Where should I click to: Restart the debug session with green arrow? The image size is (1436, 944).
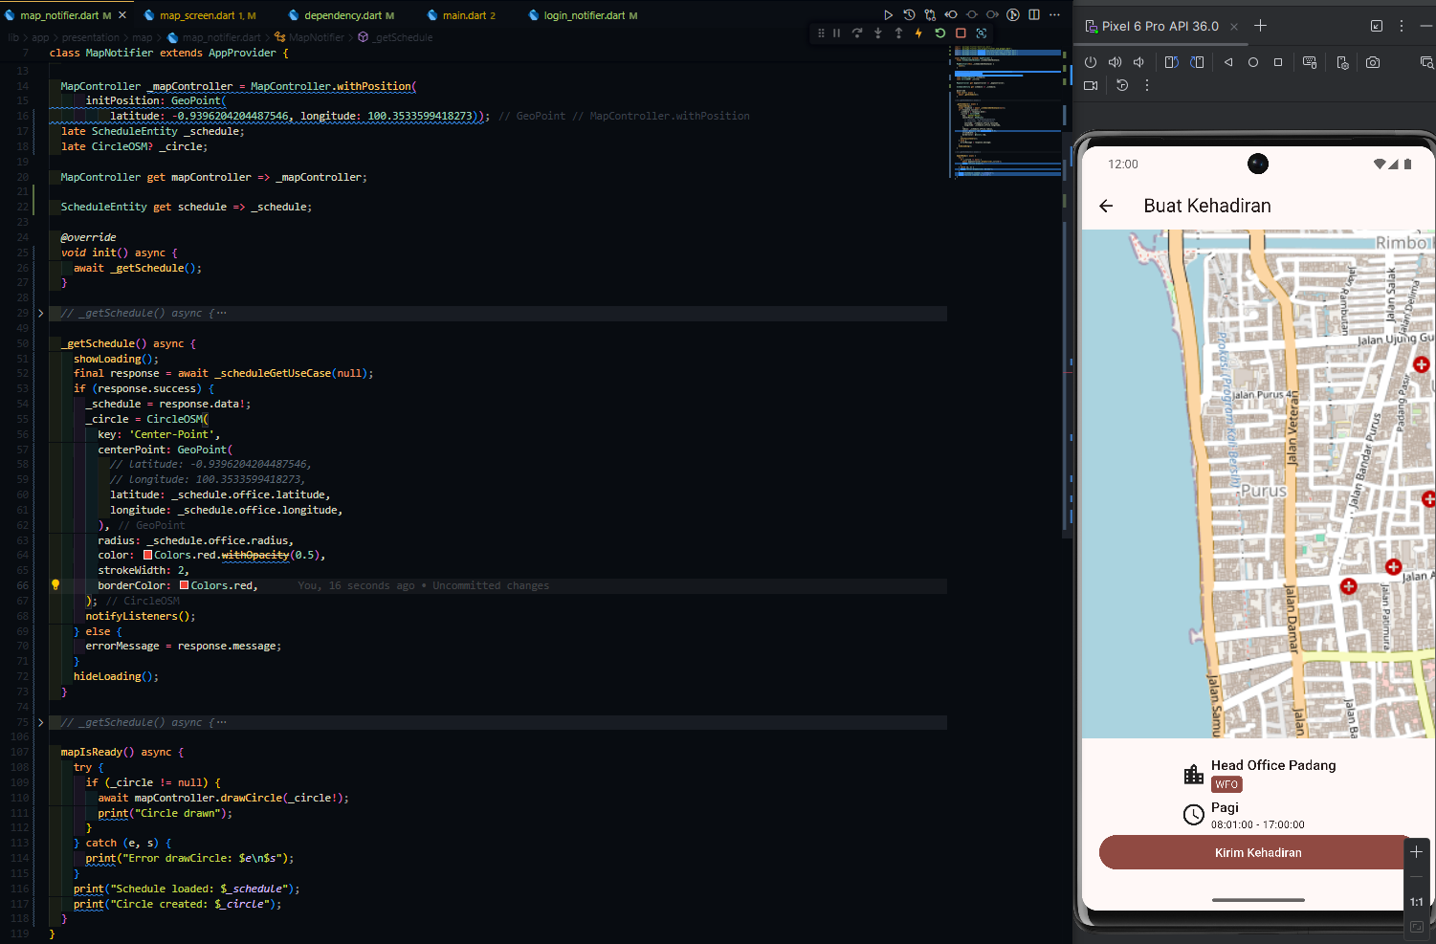939,33
